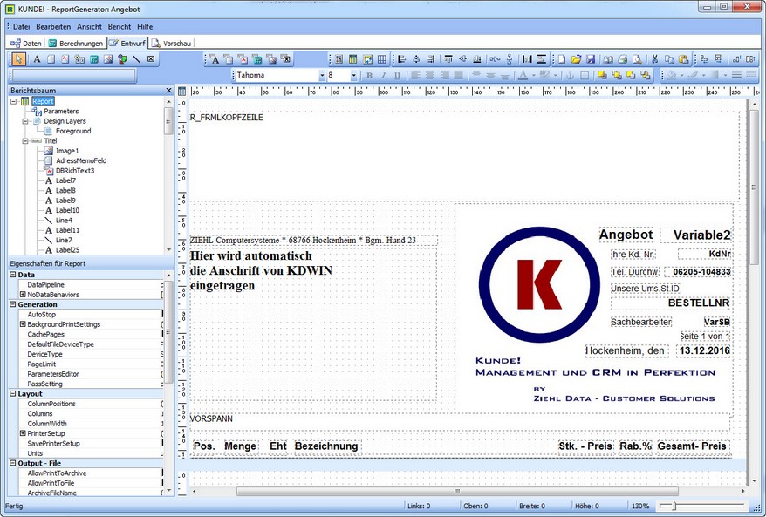Expand the NoDataBehaviors property

pyautogui.click(x=23, y=295)
